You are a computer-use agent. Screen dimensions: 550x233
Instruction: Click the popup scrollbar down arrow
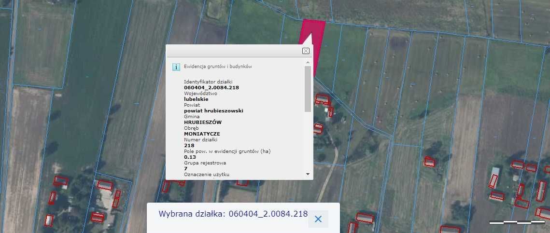[x=308, y=174]
